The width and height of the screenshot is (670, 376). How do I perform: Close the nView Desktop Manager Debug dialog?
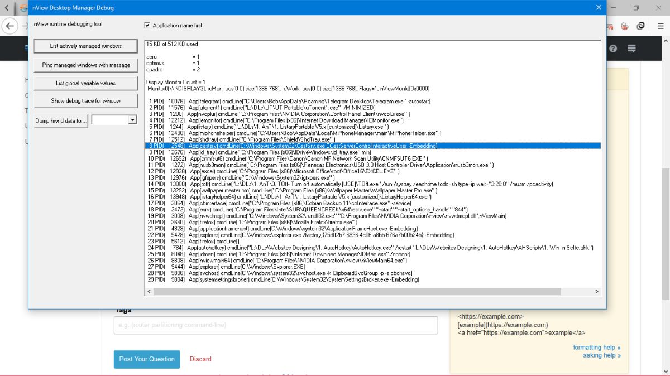tap(599, 7)
